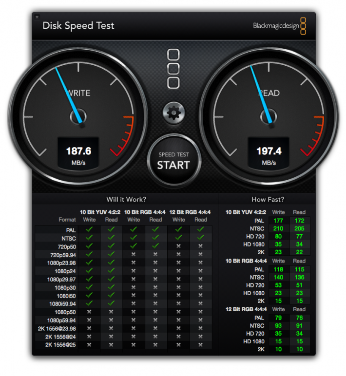Close the Disk Speed Test window
346x376 pixels.
point(37,17)
